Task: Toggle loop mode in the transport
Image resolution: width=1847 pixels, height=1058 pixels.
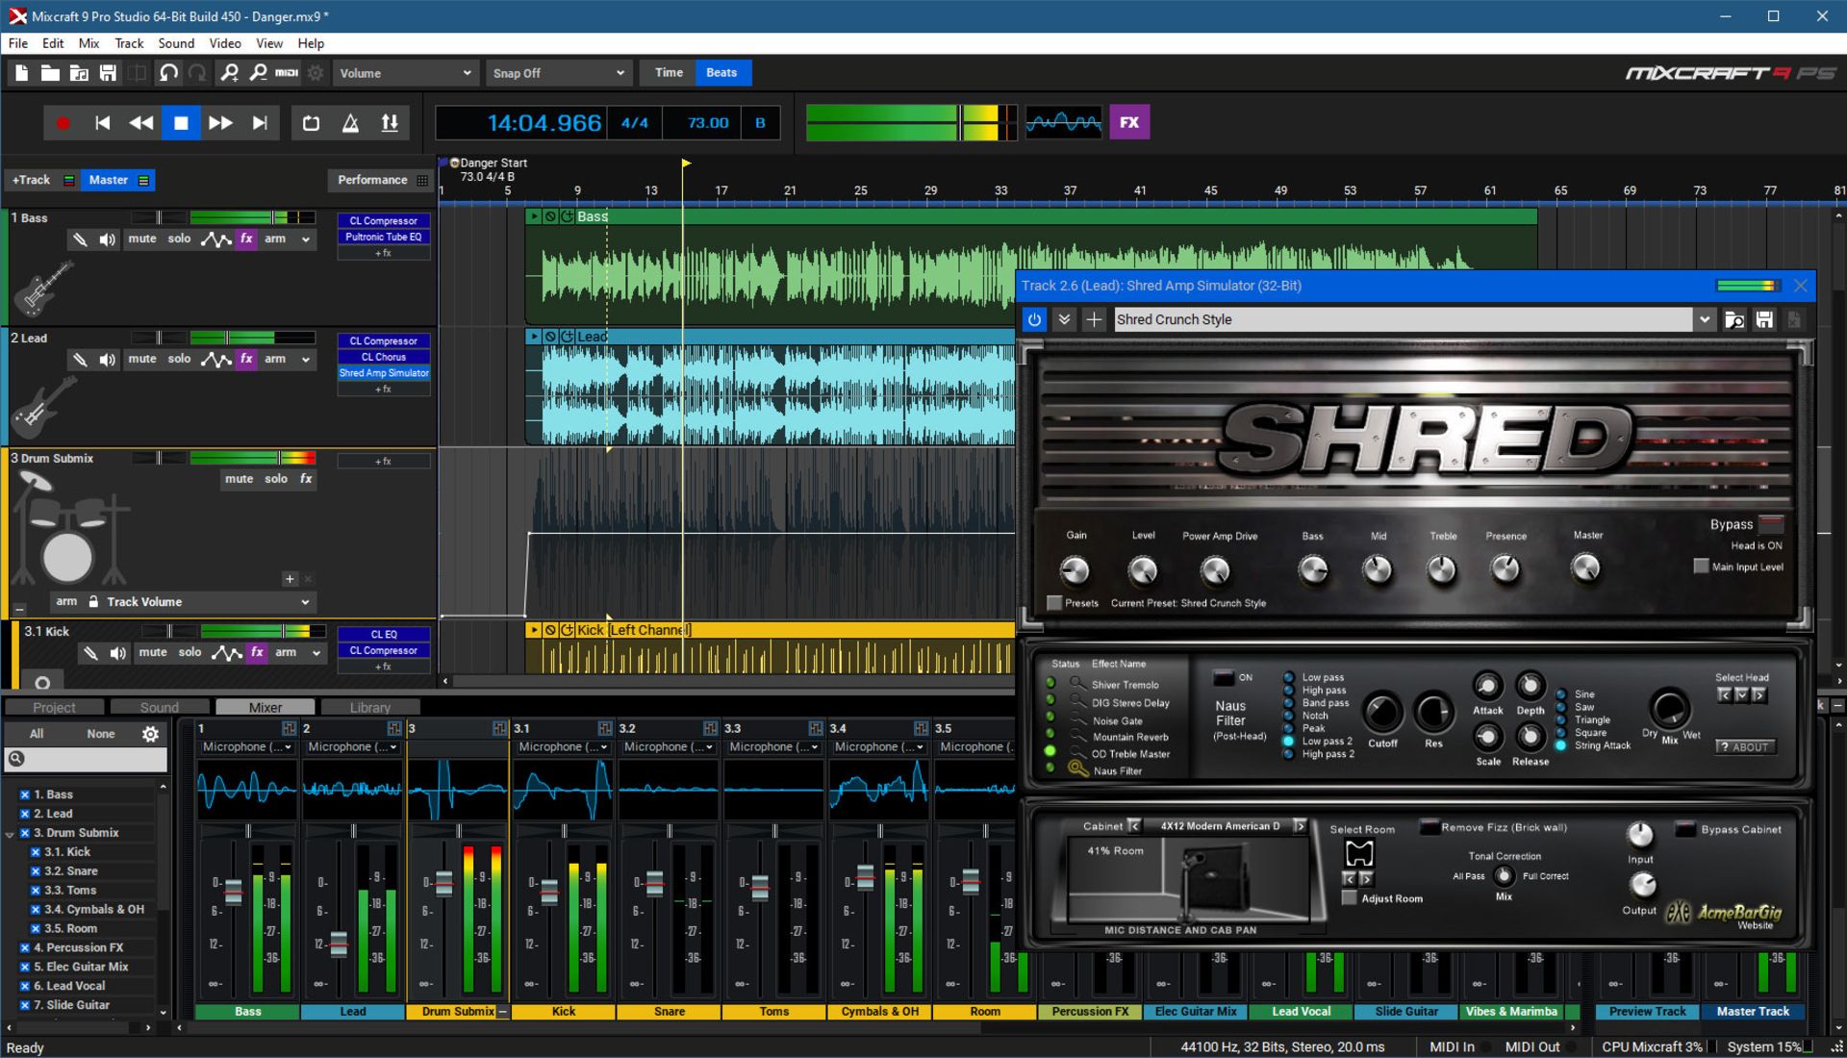Action: [x=311, y=123]
